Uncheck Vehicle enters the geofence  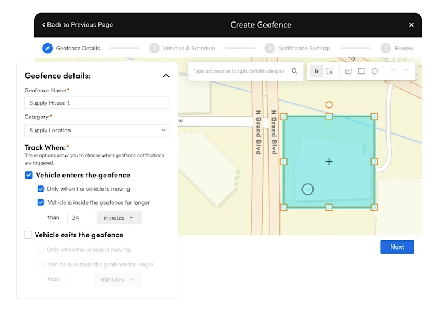pyautogui.click(x=29, y=175)
